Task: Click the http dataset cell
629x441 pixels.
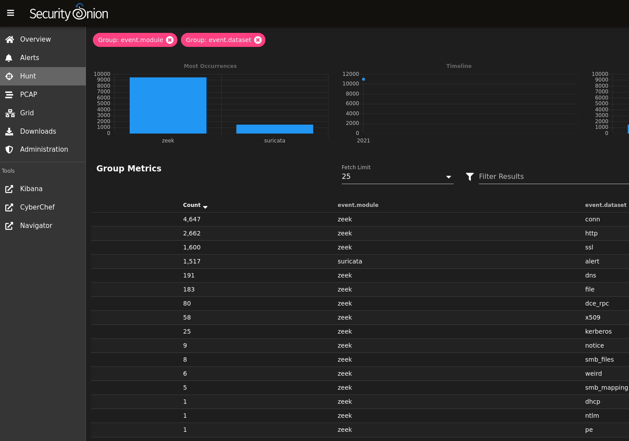Action: pyautogui.click(x=591, y=233)
